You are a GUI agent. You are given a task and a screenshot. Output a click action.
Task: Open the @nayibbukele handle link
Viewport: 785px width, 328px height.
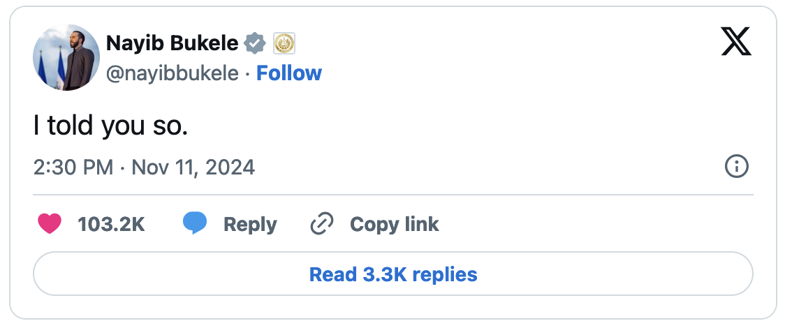click(x=172, y=73)
